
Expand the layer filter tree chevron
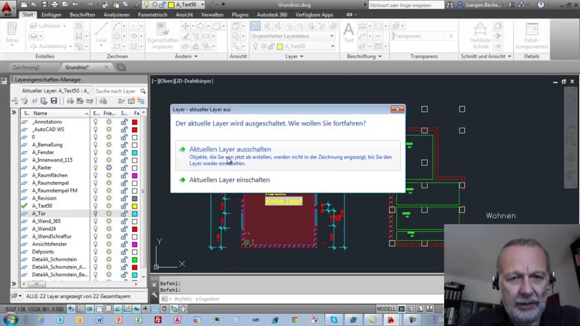[14, 112]
